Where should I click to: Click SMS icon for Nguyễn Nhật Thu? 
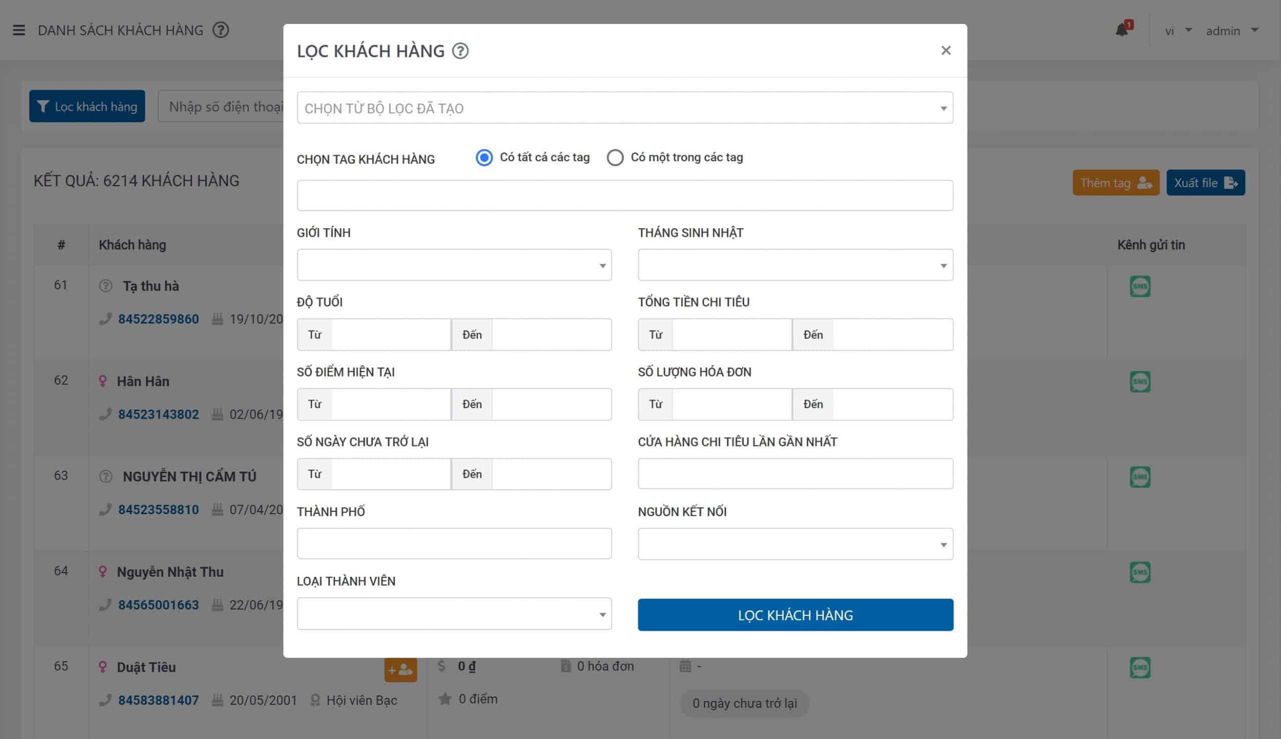coord(1140,572)
